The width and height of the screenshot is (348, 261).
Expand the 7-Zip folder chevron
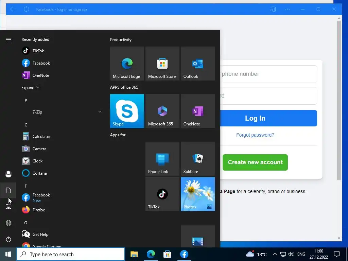pos(100,112)
